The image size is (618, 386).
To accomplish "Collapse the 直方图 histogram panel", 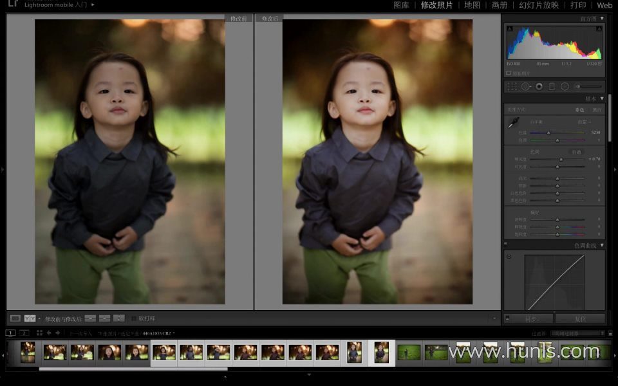I will coord(602,19).
